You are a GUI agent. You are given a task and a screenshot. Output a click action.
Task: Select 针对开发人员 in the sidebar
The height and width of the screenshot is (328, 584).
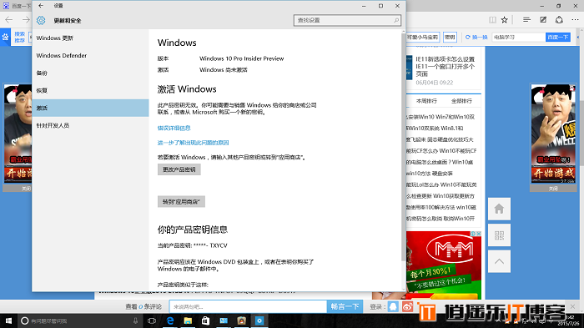[90, 126]
